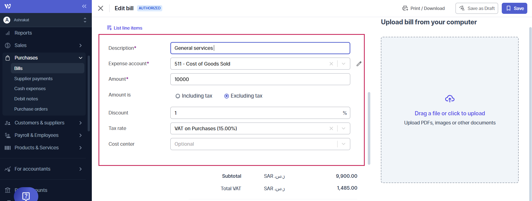Click the cloud upload icon
The image size is (532, 201).
pos(450,99)
